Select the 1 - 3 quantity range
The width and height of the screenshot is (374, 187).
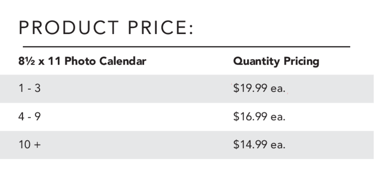click(29, 88)
